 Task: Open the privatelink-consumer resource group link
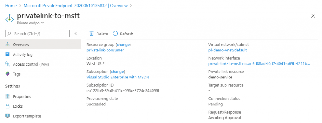coord(105,50)
